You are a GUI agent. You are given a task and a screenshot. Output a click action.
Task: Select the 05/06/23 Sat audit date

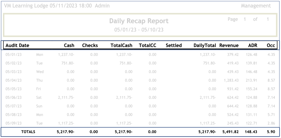pyautogui.click(x=14, y=97)
